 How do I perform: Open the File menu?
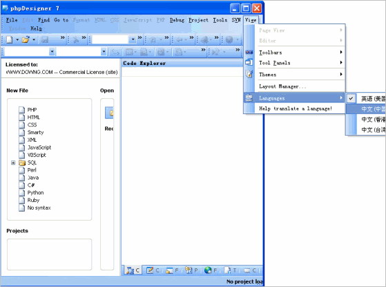click(x=12, y=20)
